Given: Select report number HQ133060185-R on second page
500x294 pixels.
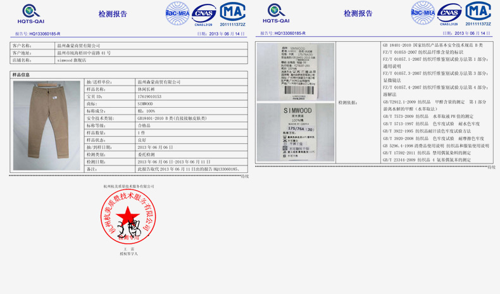Looking at the screenshot, I should (x=290, y=33).
